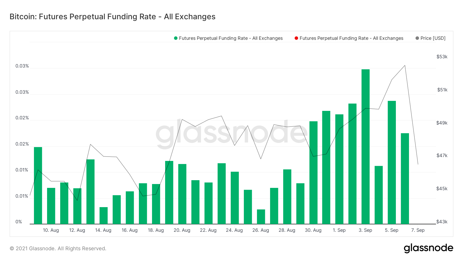This screenshot has width=463, height=260.
Task: Click the $43k price axis label
Action: [442, 222]
